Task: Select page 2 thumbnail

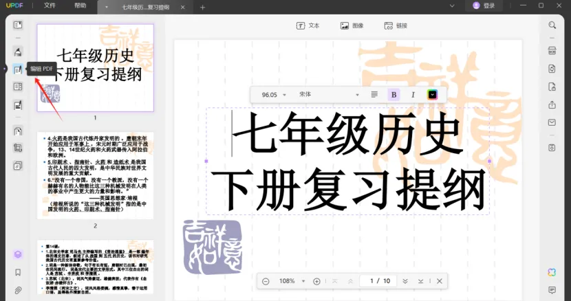Action: pyautogui.click(x=96, y=175)
